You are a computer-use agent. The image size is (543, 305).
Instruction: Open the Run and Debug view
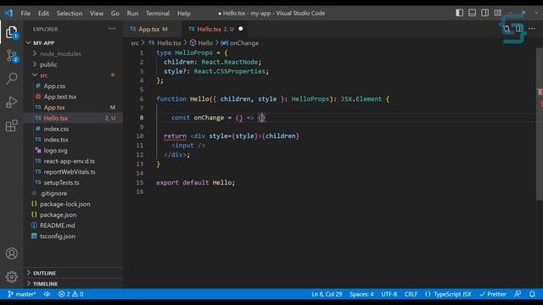click(x=11, y=102)
